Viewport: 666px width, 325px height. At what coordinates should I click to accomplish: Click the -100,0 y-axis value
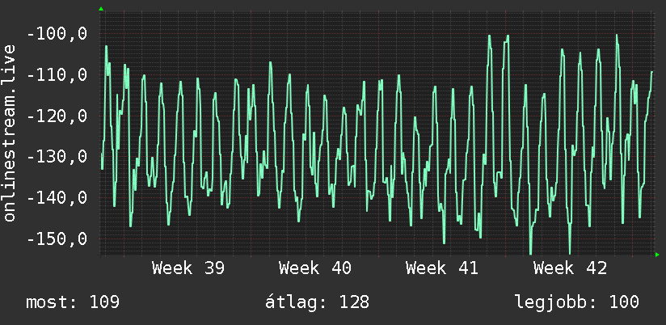(57, 34)
